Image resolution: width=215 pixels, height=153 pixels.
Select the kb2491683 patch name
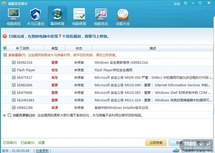click(x=26, y=100)
